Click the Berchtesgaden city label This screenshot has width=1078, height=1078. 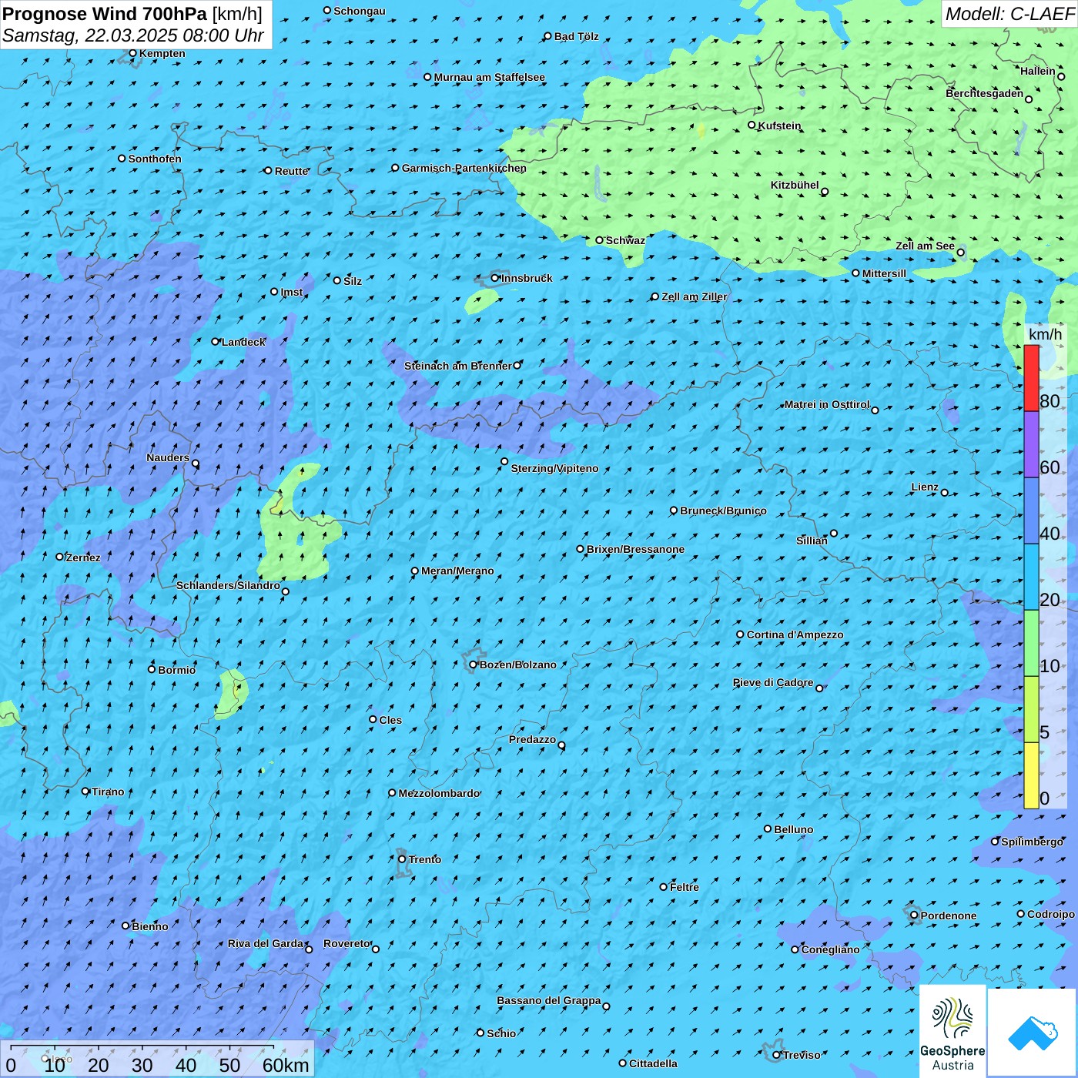coord(985,93)
